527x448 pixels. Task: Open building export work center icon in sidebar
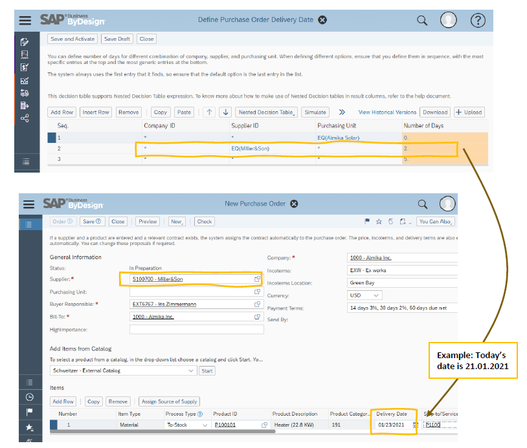point(25,105)
